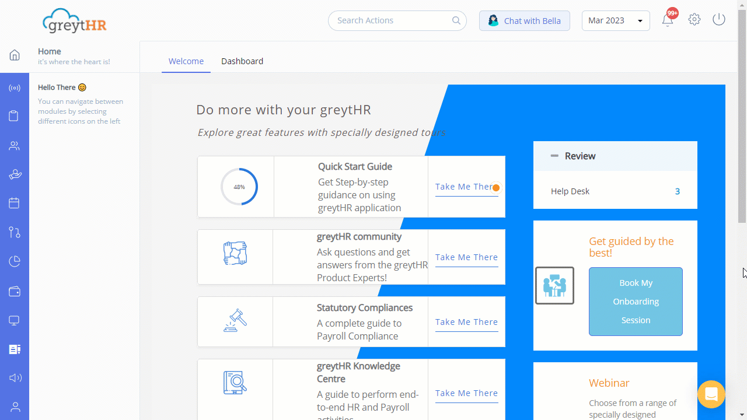Click Get guided by the best heading
Screen dimensions: 747x420
pyautogui.click(x=631, y=247)
